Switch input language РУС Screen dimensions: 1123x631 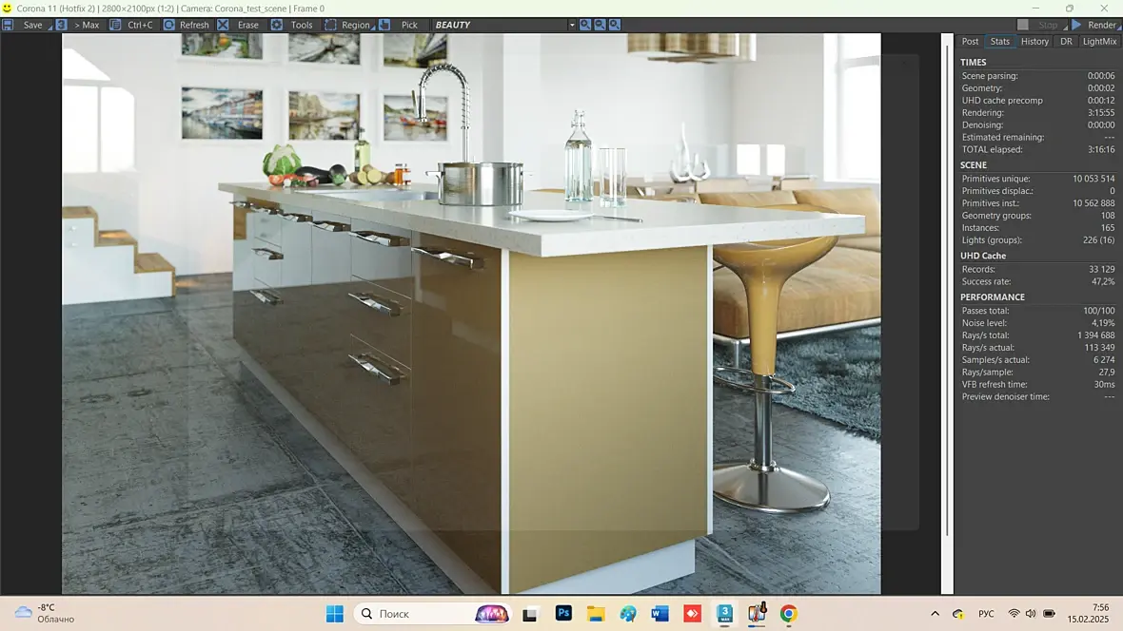point(986,614)
